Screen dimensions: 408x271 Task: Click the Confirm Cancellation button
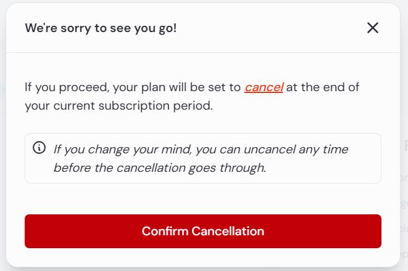[203, 231]
